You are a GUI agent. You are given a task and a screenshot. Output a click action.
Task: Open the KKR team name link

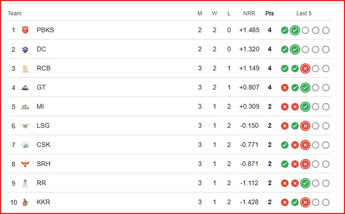pyautogui.click(x=43, y=202)
